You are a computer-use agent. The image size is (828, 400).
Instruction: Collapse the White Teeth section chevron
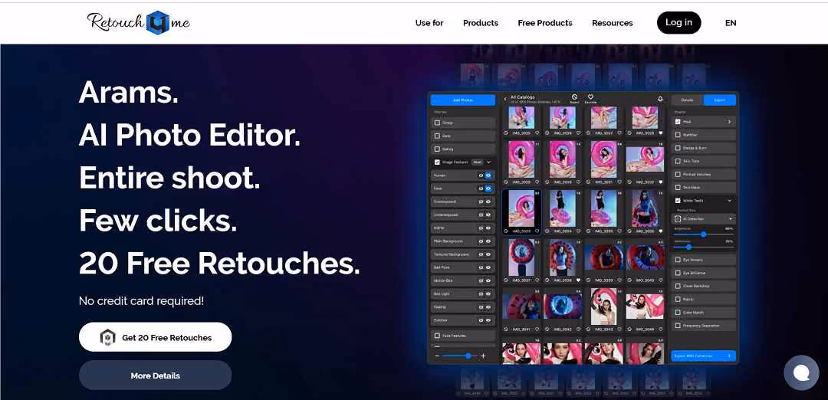[x=729, y=201]
